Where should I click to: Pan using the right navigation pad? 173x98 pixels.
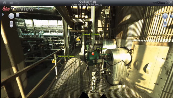pyautogui.click(x=165, y=16)
